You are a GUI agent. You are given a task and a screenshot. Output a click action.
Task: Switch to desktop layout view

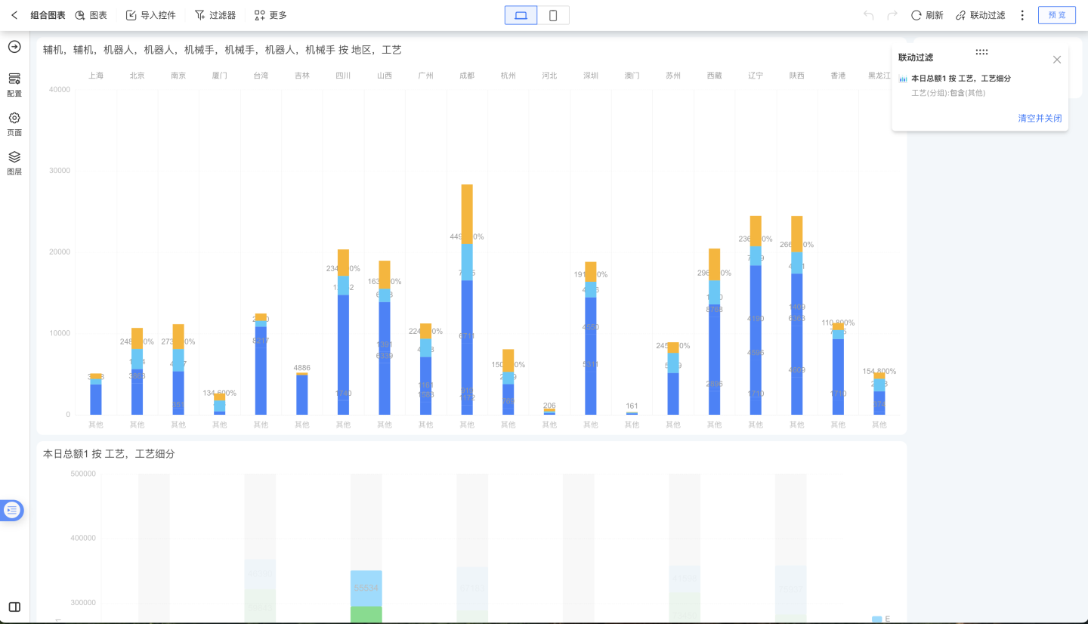521,15
